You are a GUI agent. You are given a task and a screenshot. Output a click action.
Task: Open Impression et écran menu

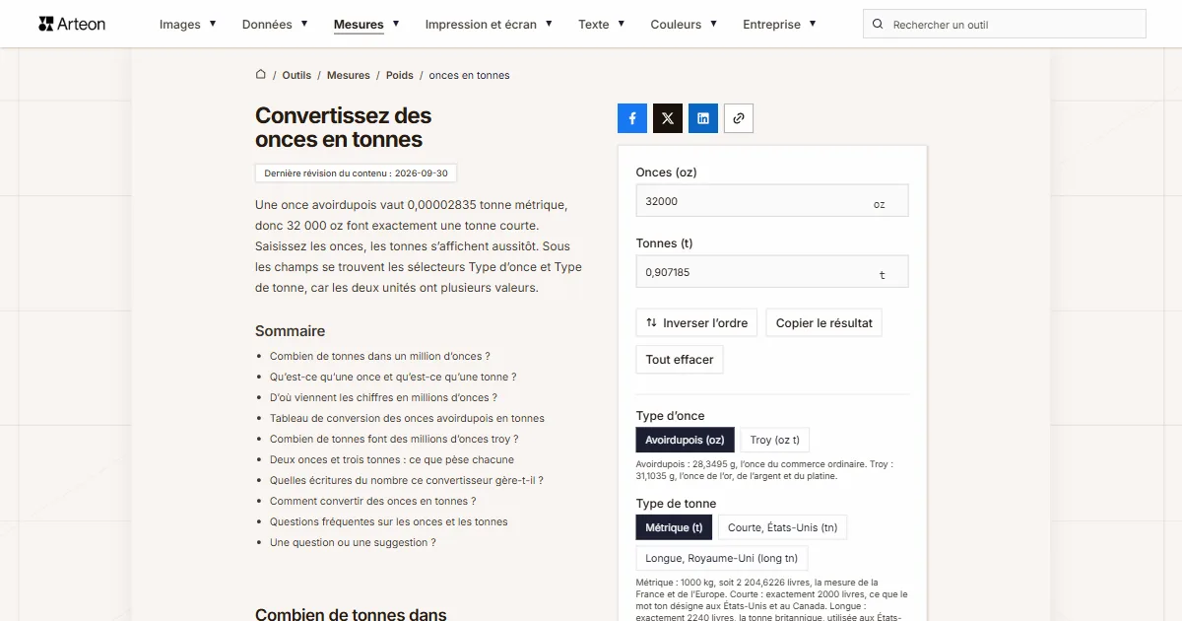click(481, 25)
